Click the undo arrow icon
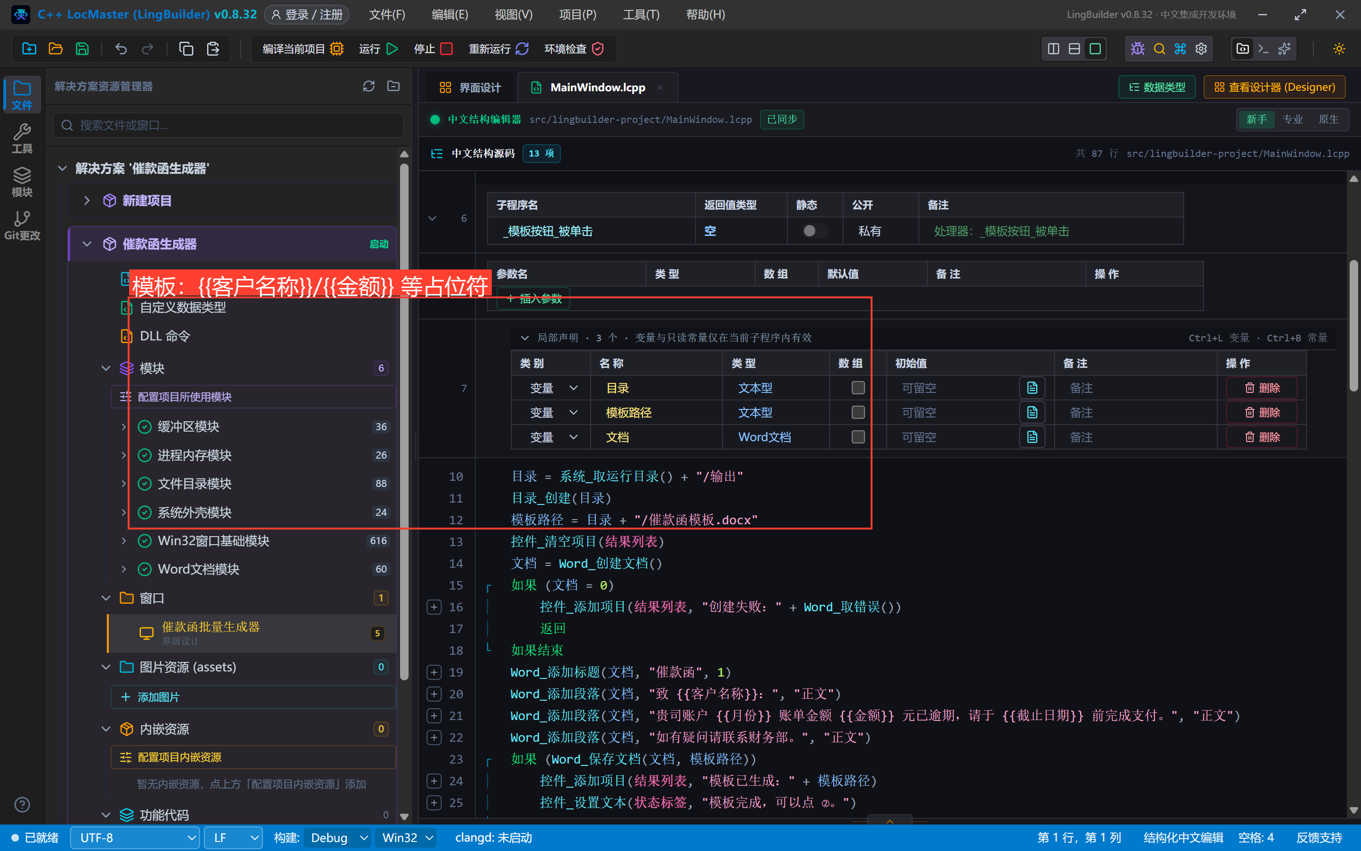Image resolution: width=1361 pixels, height=851 pixels. (x=121, y=49)
